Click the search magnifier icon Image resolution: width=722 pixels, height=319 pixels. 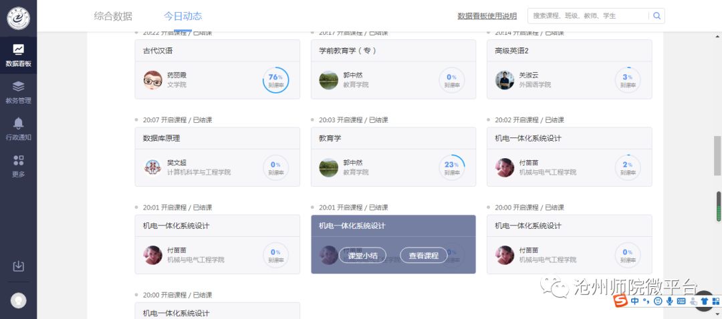657,15
